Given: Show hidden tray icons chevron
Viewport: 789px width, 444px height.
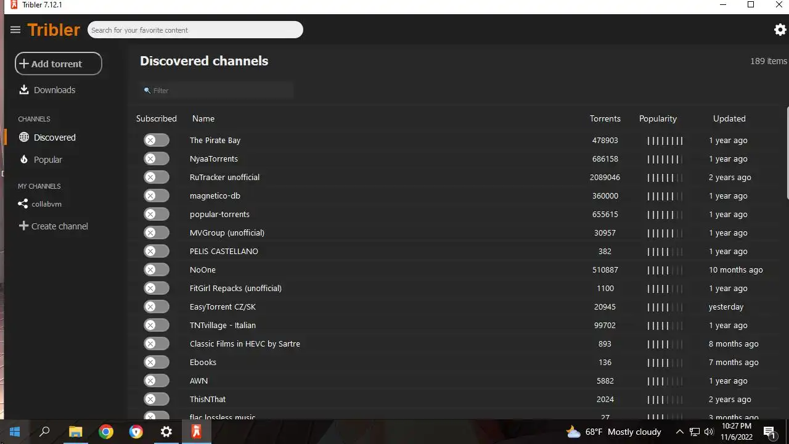Looking at the screenshot, I should coord(679,432).
